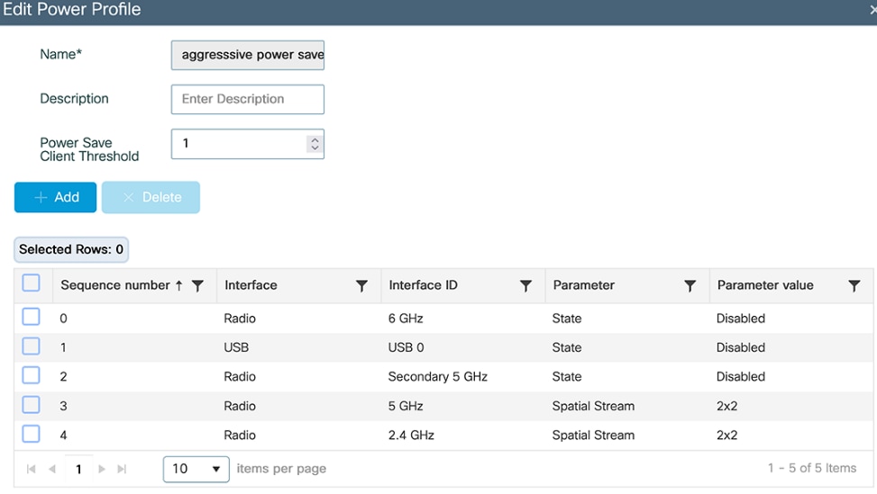Open the Sequence number column filter

click(x=197, y=286)
